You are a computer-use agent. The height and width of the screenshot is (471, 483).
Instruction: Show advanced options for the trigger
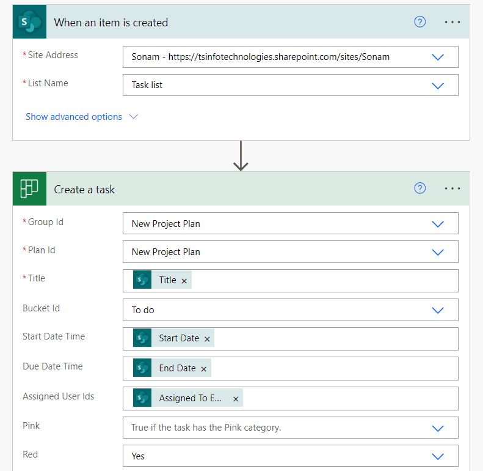click(74, 117)
